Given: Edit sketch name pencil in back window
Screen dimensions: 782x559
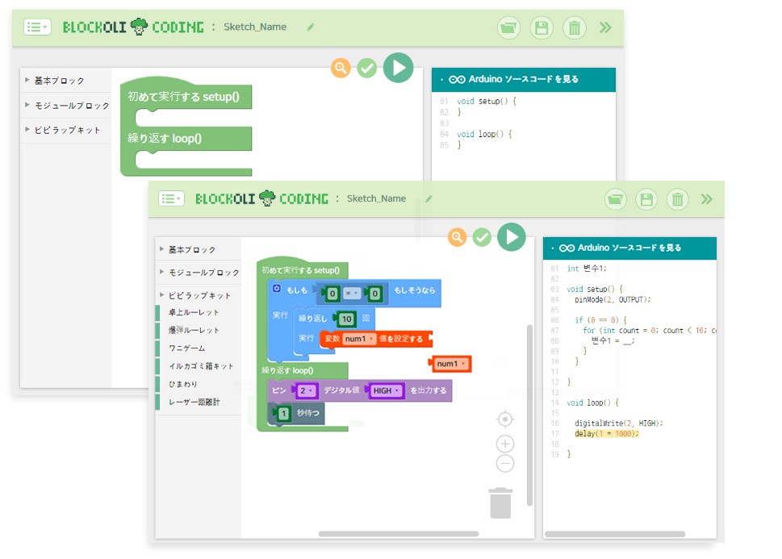Looking at the screenshot, I should pos(311,27).
